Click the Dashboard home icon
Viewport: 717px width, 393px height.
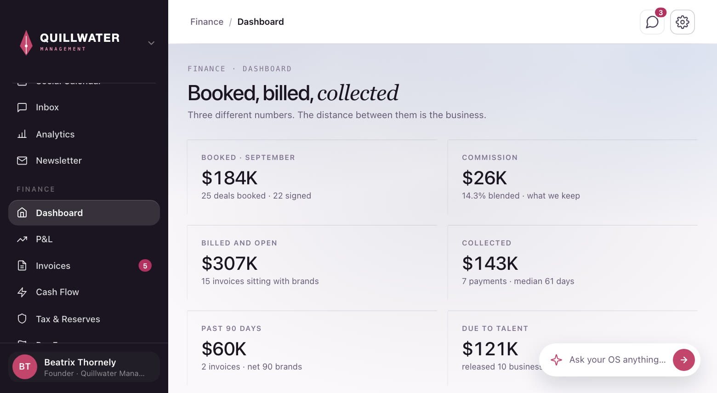[x=22, y=213]
